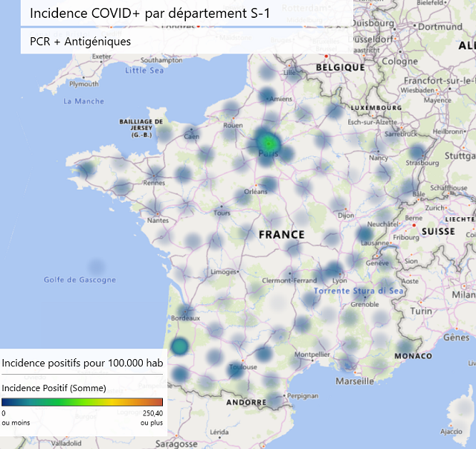Click the 0 minimum legend value

pos(4,413)
